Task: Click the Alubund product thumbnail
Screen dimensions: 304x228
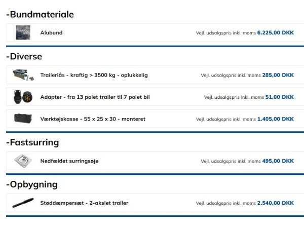Action: 23,33
